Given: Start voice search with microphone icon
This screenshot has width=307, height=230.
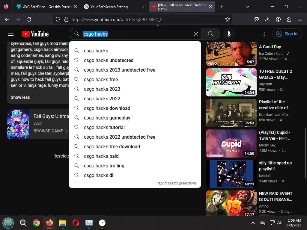Looking at the screenshot, I should pos(228,34).
